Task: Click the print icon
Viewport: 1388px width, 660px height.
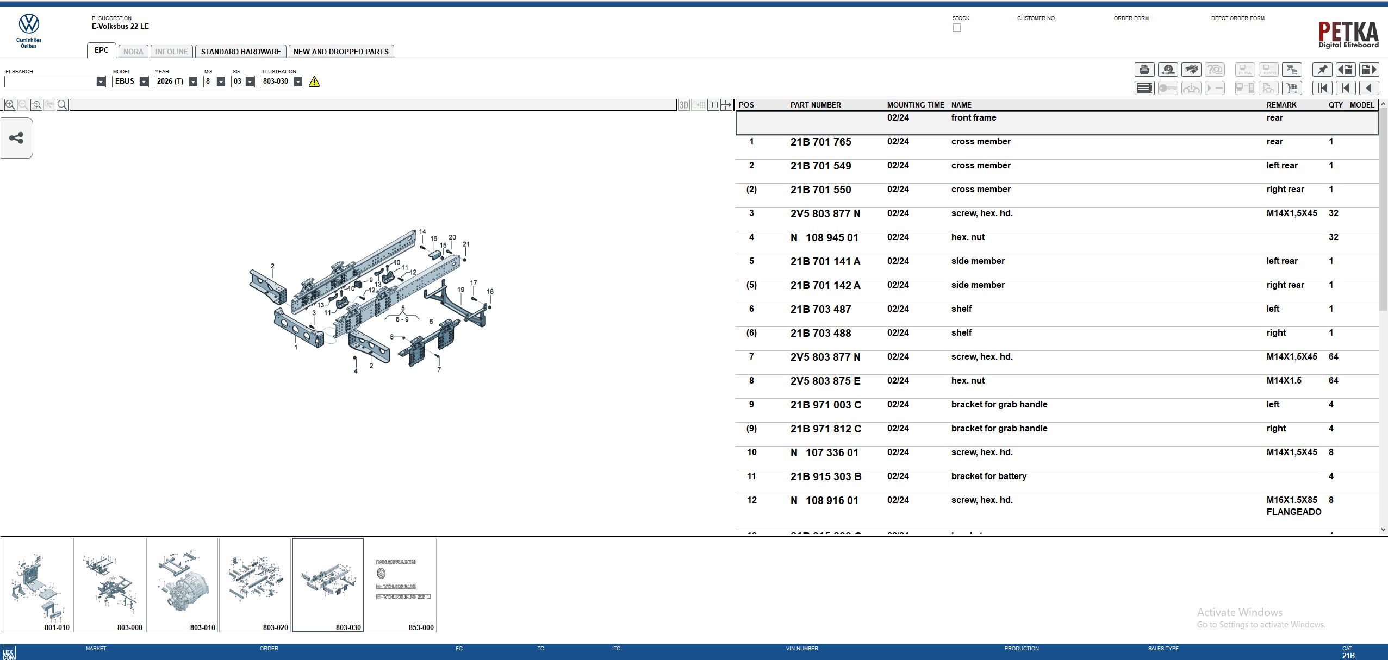Action: 1144,70
